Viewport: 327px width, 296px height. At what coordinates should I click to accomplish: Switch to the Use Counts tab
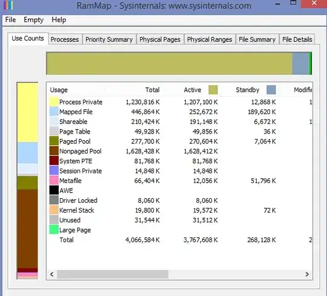[28, 39]
